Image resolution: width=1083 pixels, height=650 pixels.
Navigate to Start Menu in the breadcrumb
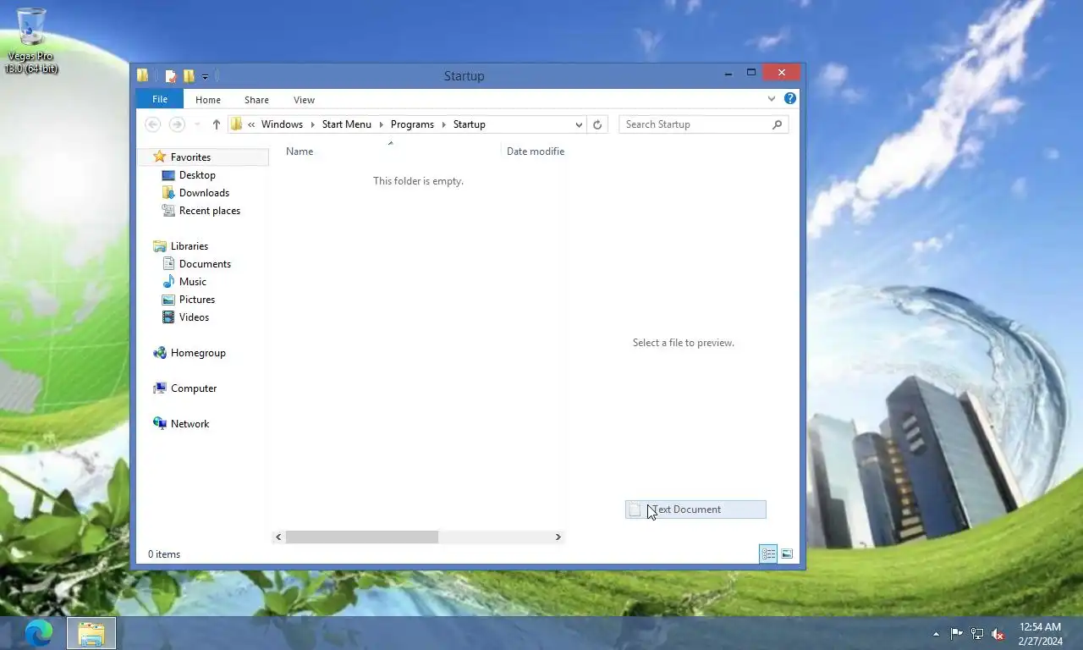point(346,124)
